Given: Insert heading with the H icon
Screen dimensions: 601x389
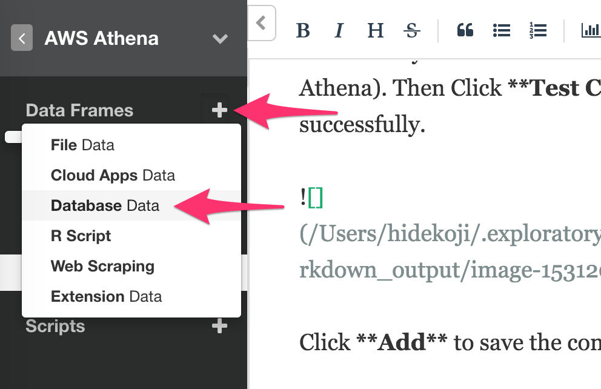Looking at the screenshot, I should (x=375, y=30).
